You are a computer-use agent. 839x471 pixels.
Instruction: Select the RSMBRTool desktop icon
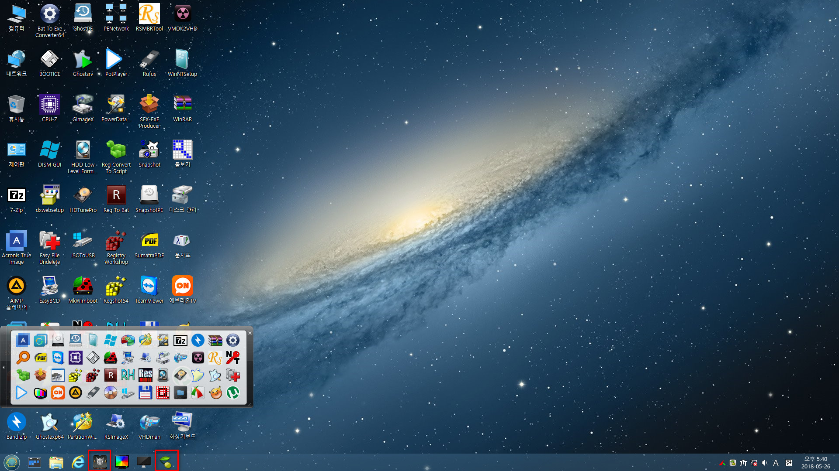click(x=149, y=17)
